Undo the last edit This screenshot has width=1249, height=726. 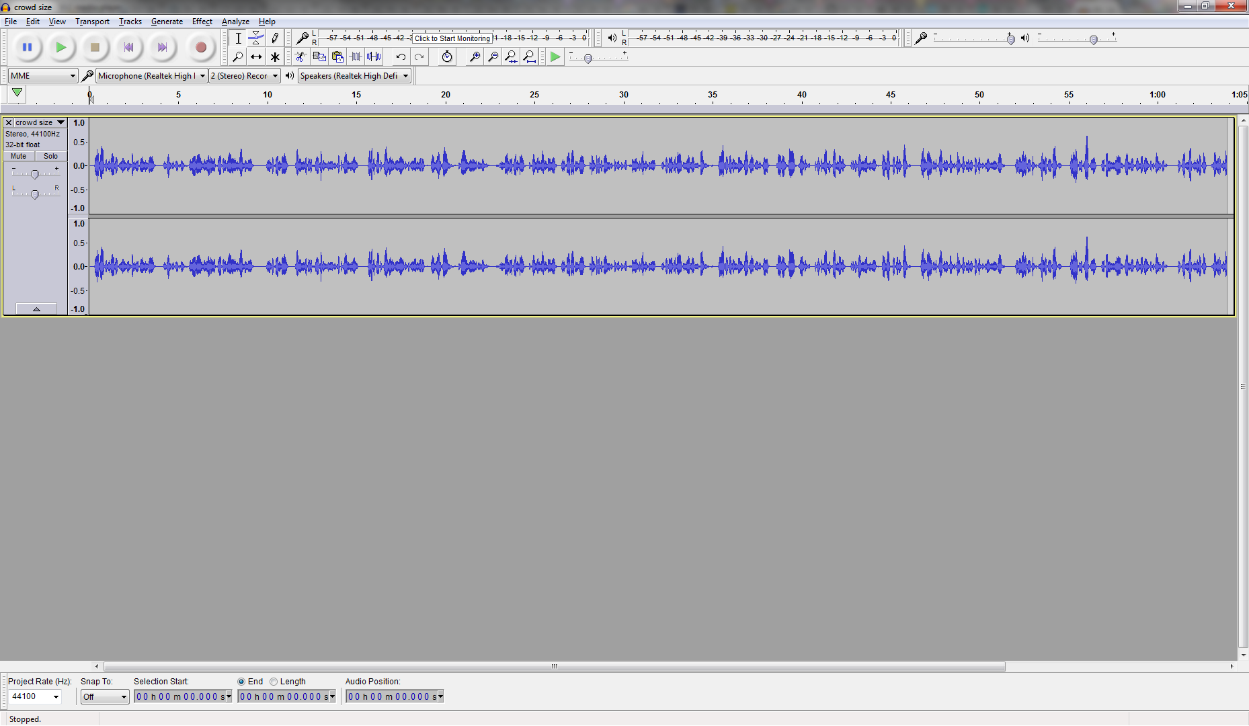[401, 57]
